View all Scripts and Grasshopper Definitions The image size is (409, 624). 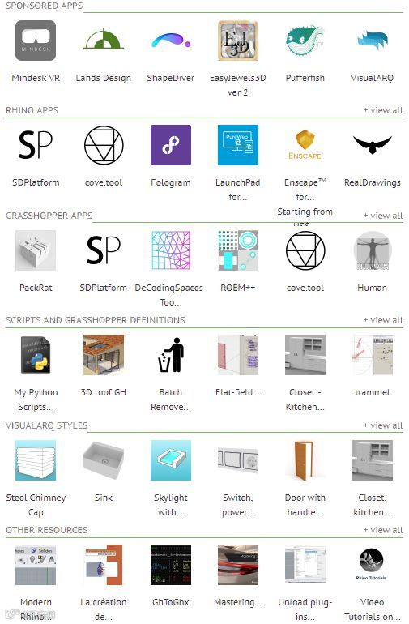[383, 320]
